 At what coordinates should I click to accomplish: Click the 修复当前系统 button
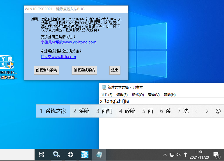point(47,70)
